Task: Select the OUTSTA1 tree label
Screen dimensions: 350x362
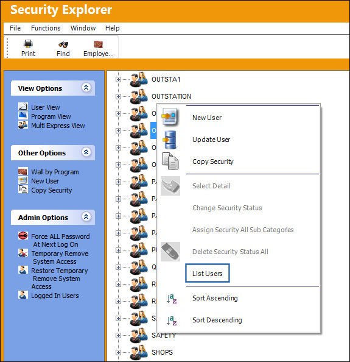Action: 166,79
